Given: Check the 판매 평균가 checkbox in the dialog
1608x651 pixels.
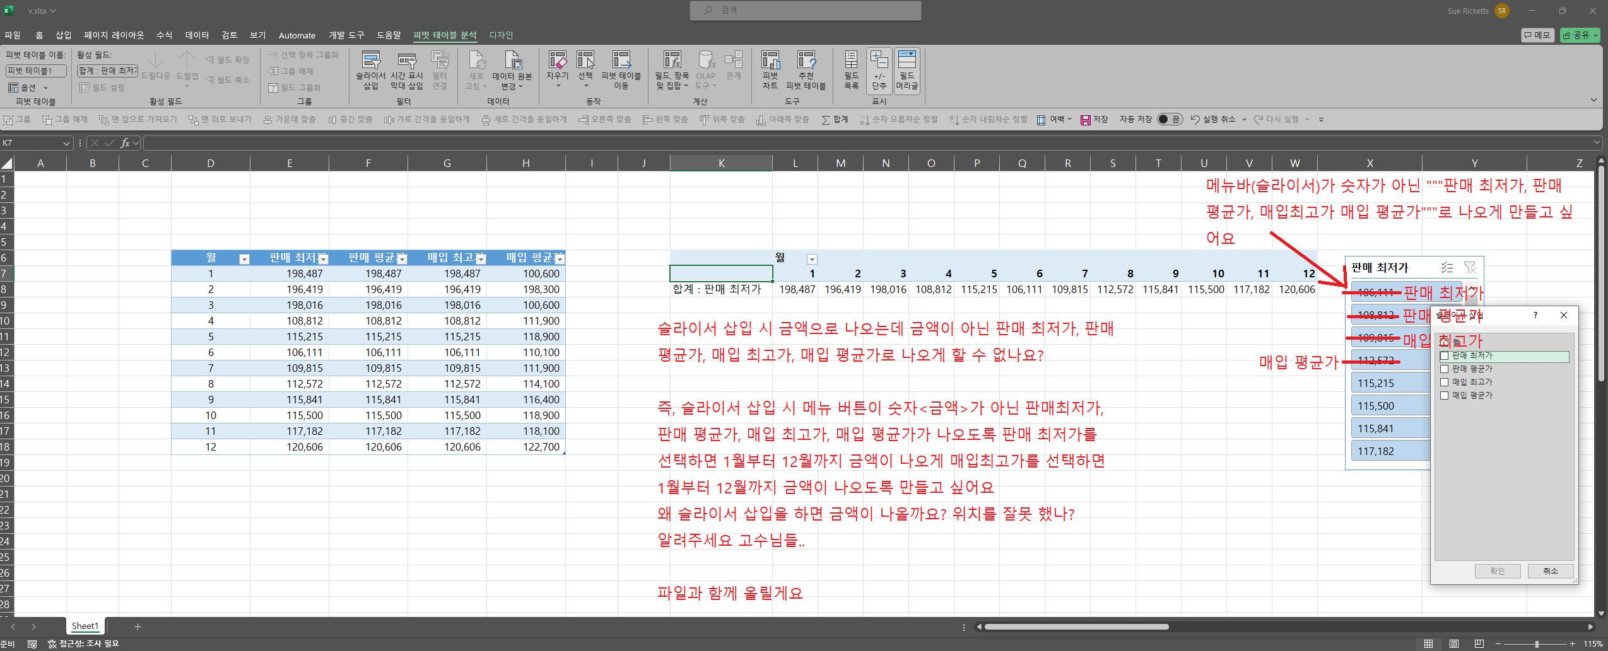Looking at the screenshot, I should pyautogui.click(x=1444, y=369).
